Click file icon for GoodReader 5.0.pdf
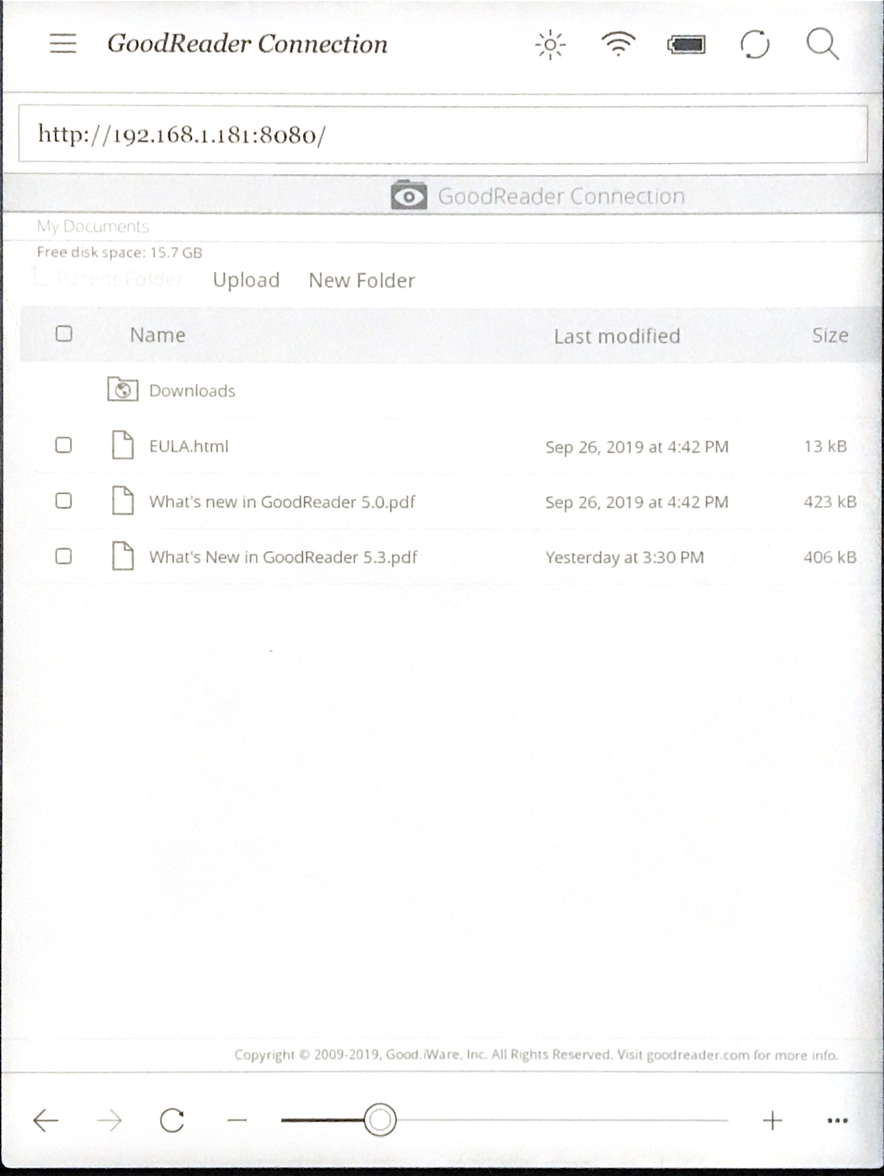Viewport: 884px width, 1176px height. coord(123,501)
